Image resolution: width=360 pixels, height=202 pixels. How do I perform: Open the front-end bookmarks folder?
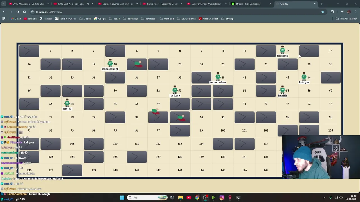coord(166,19)
